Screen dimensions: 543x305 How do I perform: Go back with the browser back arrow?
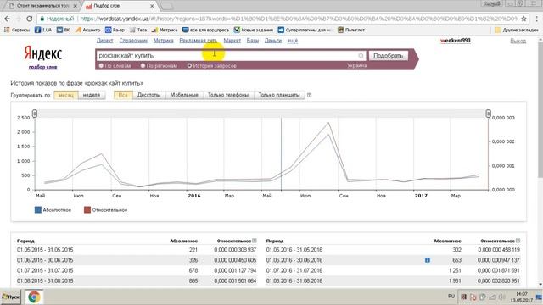click(x=8, y=19)
